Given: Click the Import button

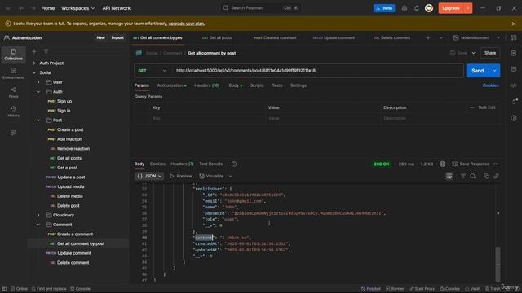Looking at the screenshot, I should click(117, 38).
